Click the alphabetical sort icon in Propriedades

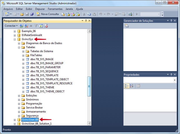point(131,86)
